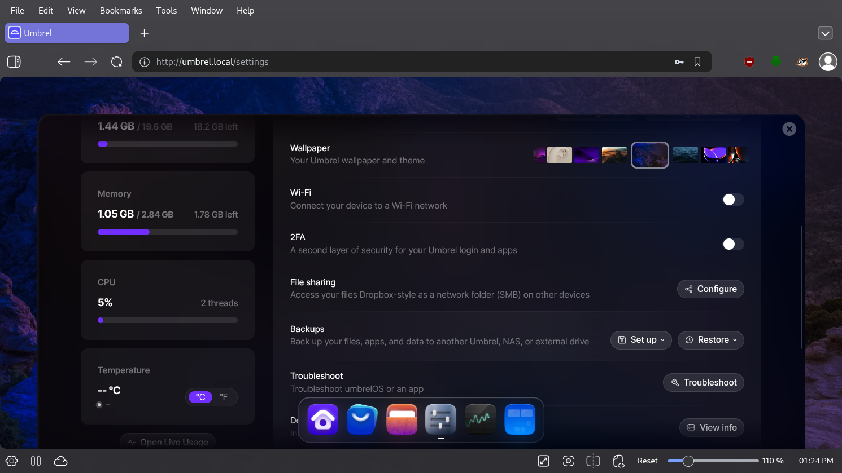Viewport: 842px width, 473px height.
Task: Toggle the browser sidebar panel icon
Action: [x=14, y=61]
